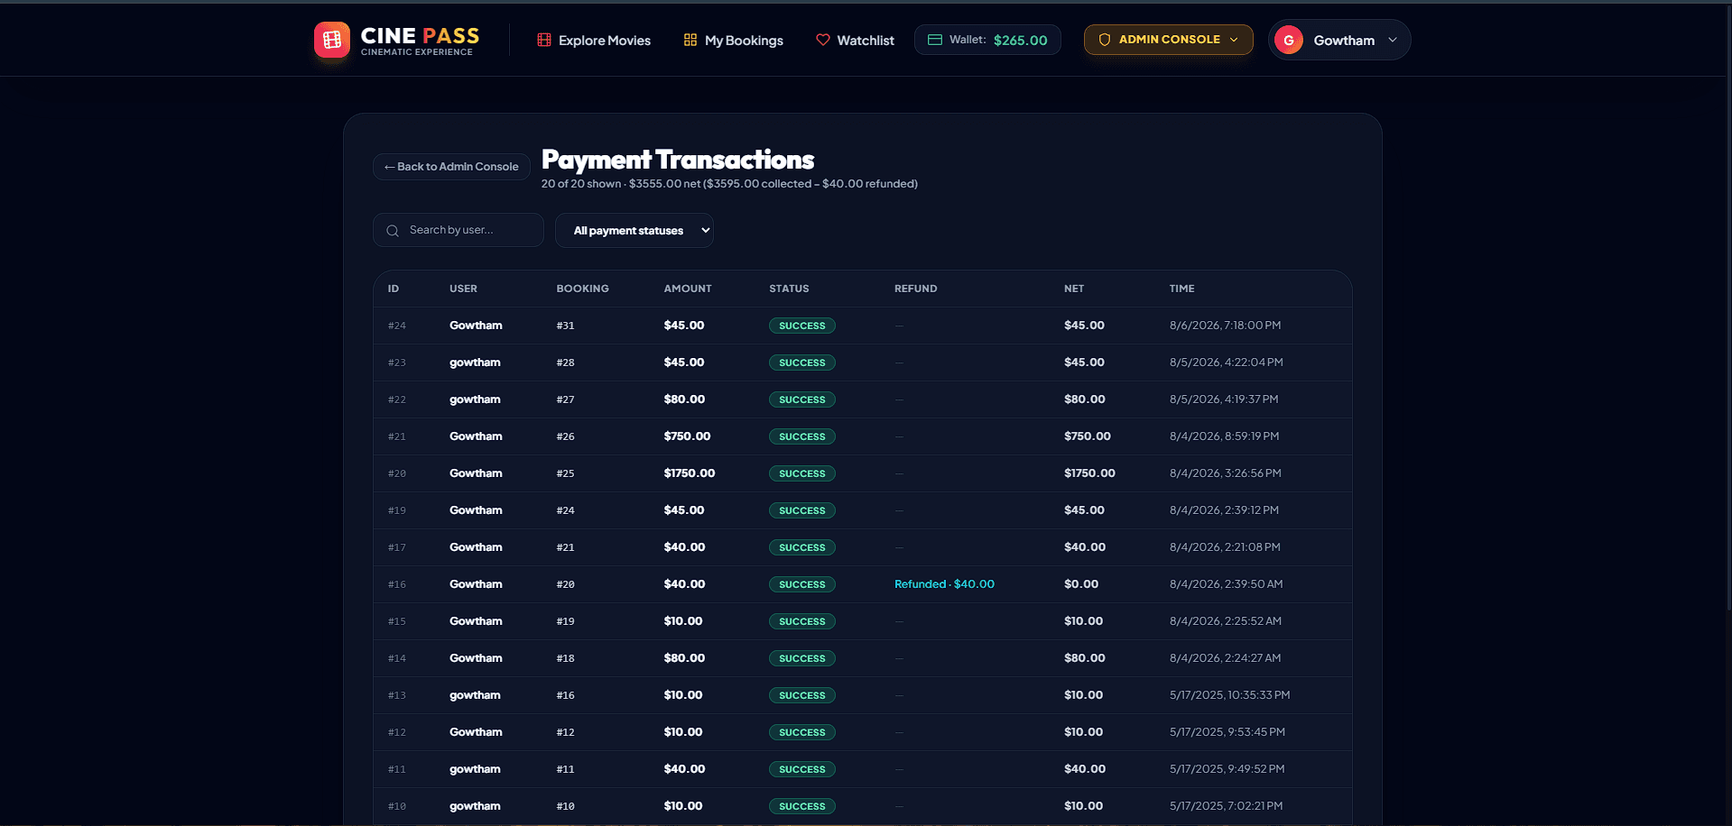Click the $750.00 amount cell
This screenshot has width=1732, height=826.
[687, 436]
